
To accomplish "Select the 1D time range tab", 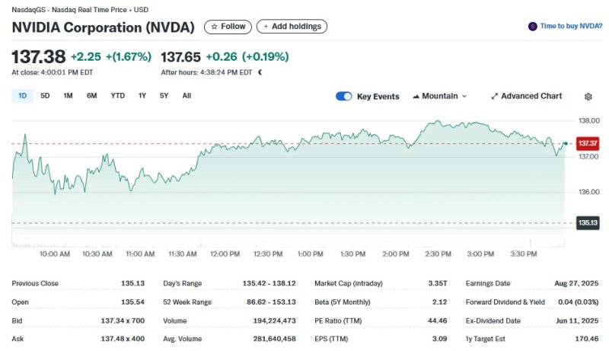I will pyautogui.click(x=22, y=96).
